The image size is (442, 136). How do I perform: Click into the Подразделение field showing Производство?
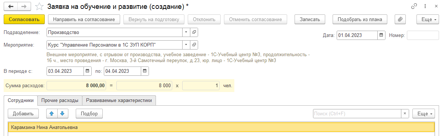coord(114,32)
